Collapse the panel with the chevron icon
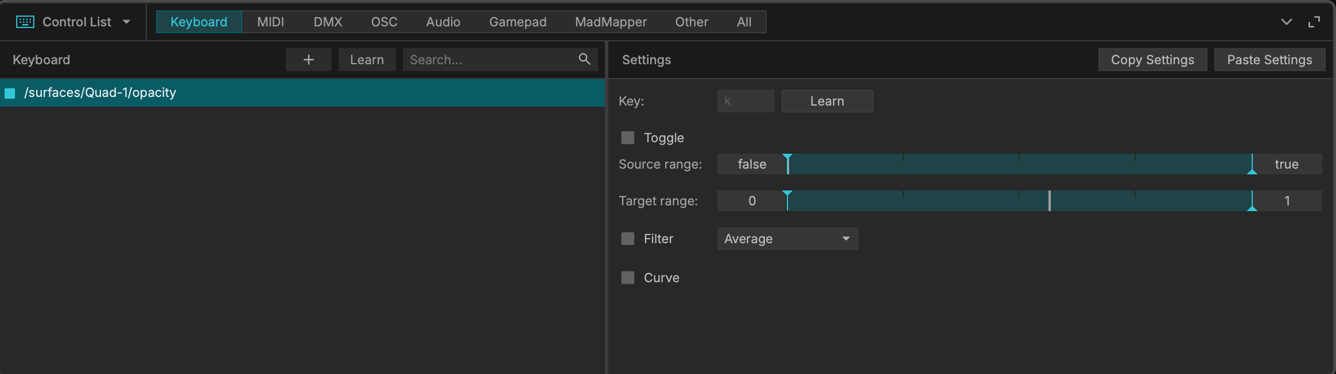 pyautogui.click(x=1287, y=22)
